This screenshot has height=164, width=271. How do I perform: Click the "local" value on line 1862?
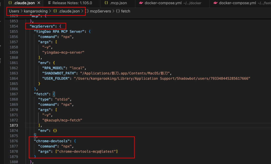77,68
